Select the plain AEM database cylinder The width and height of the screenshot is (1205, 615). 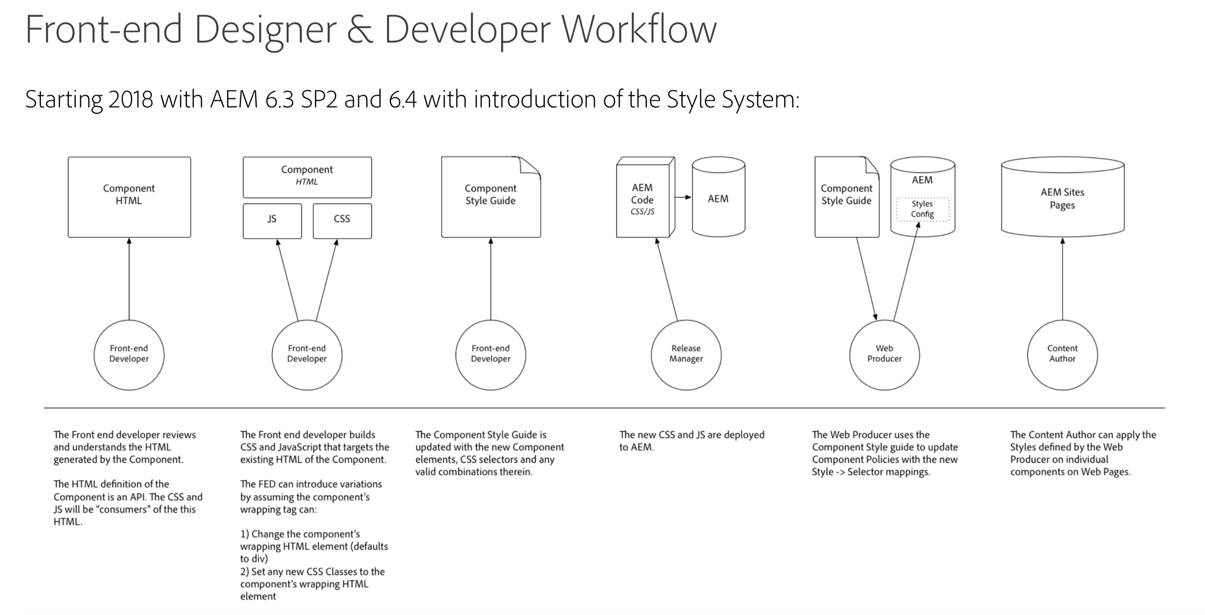(718, 199)
